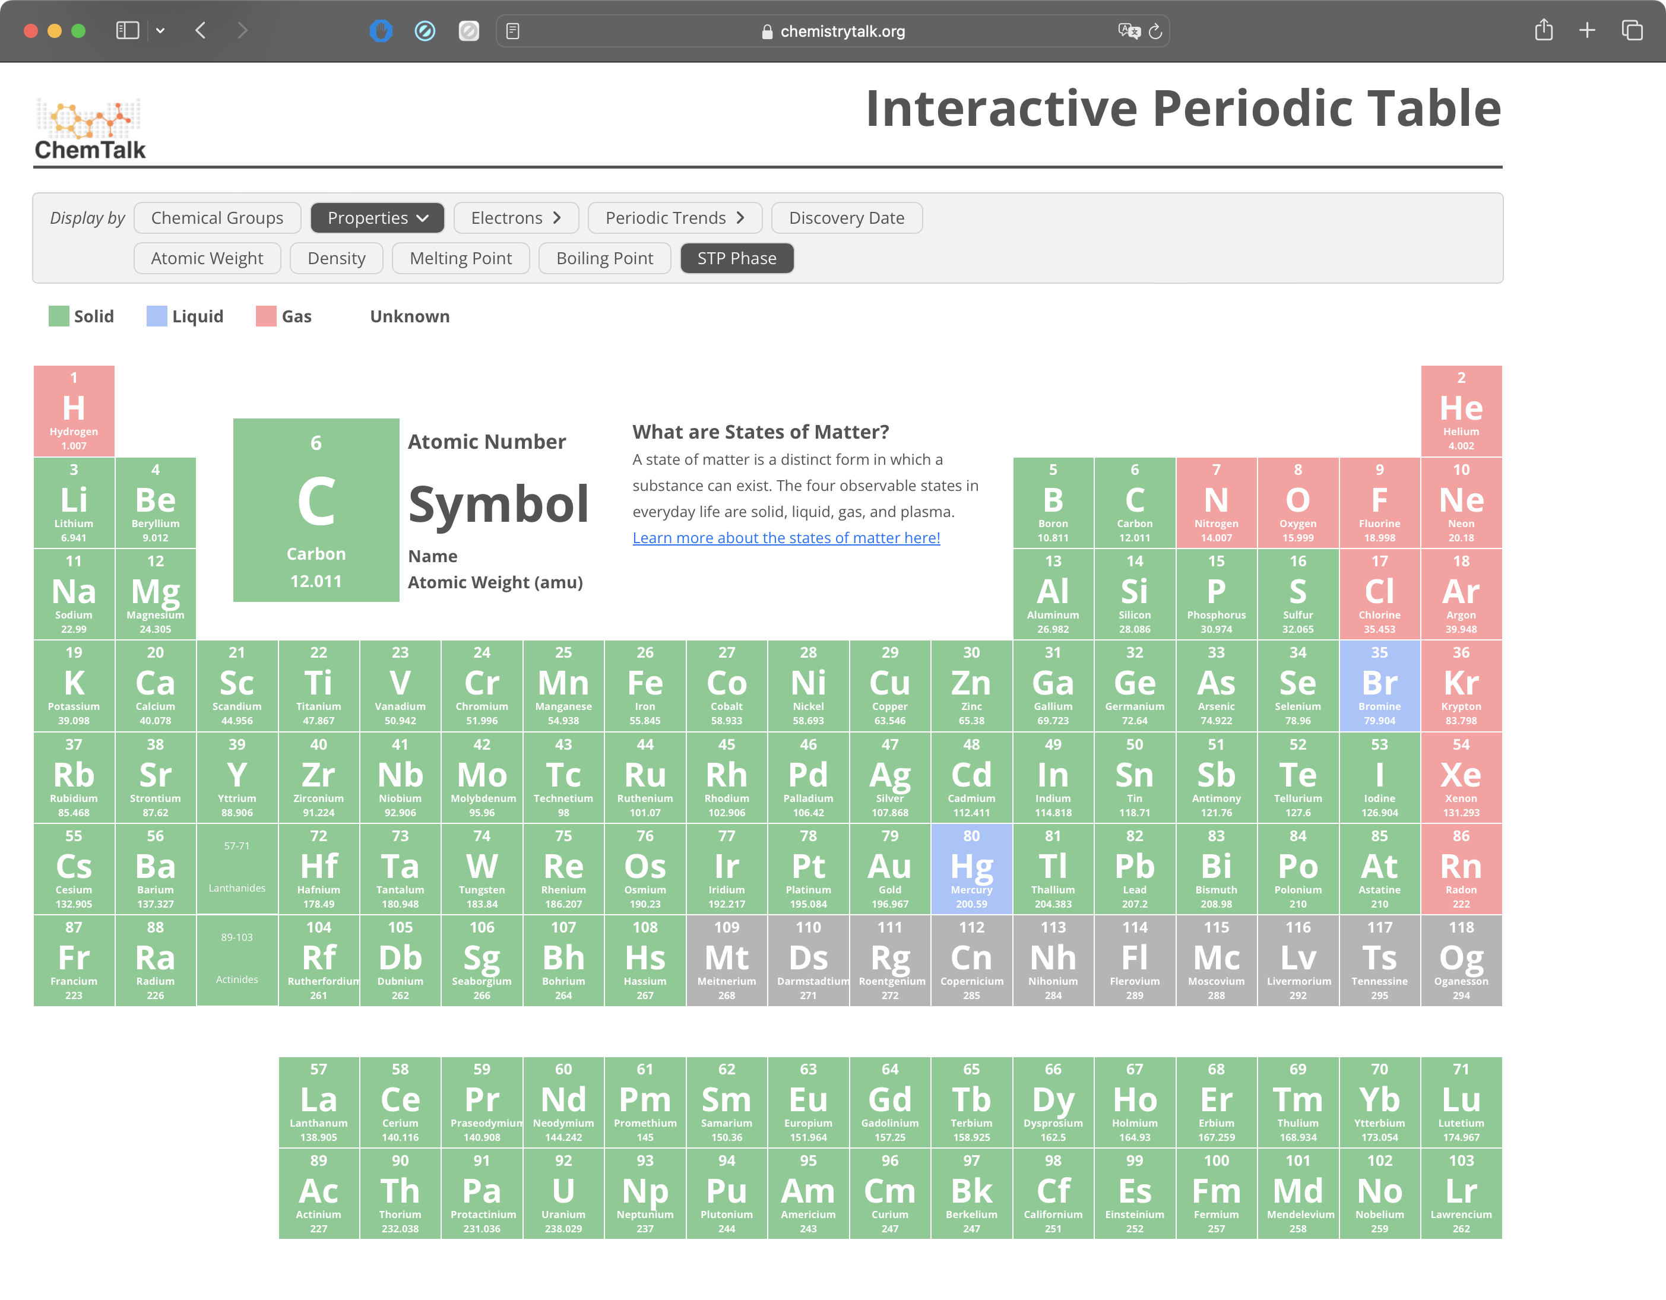The image size is (1666, 1300).
Task: Click the Xenon element tile
Action: [x=1461, y=778]
